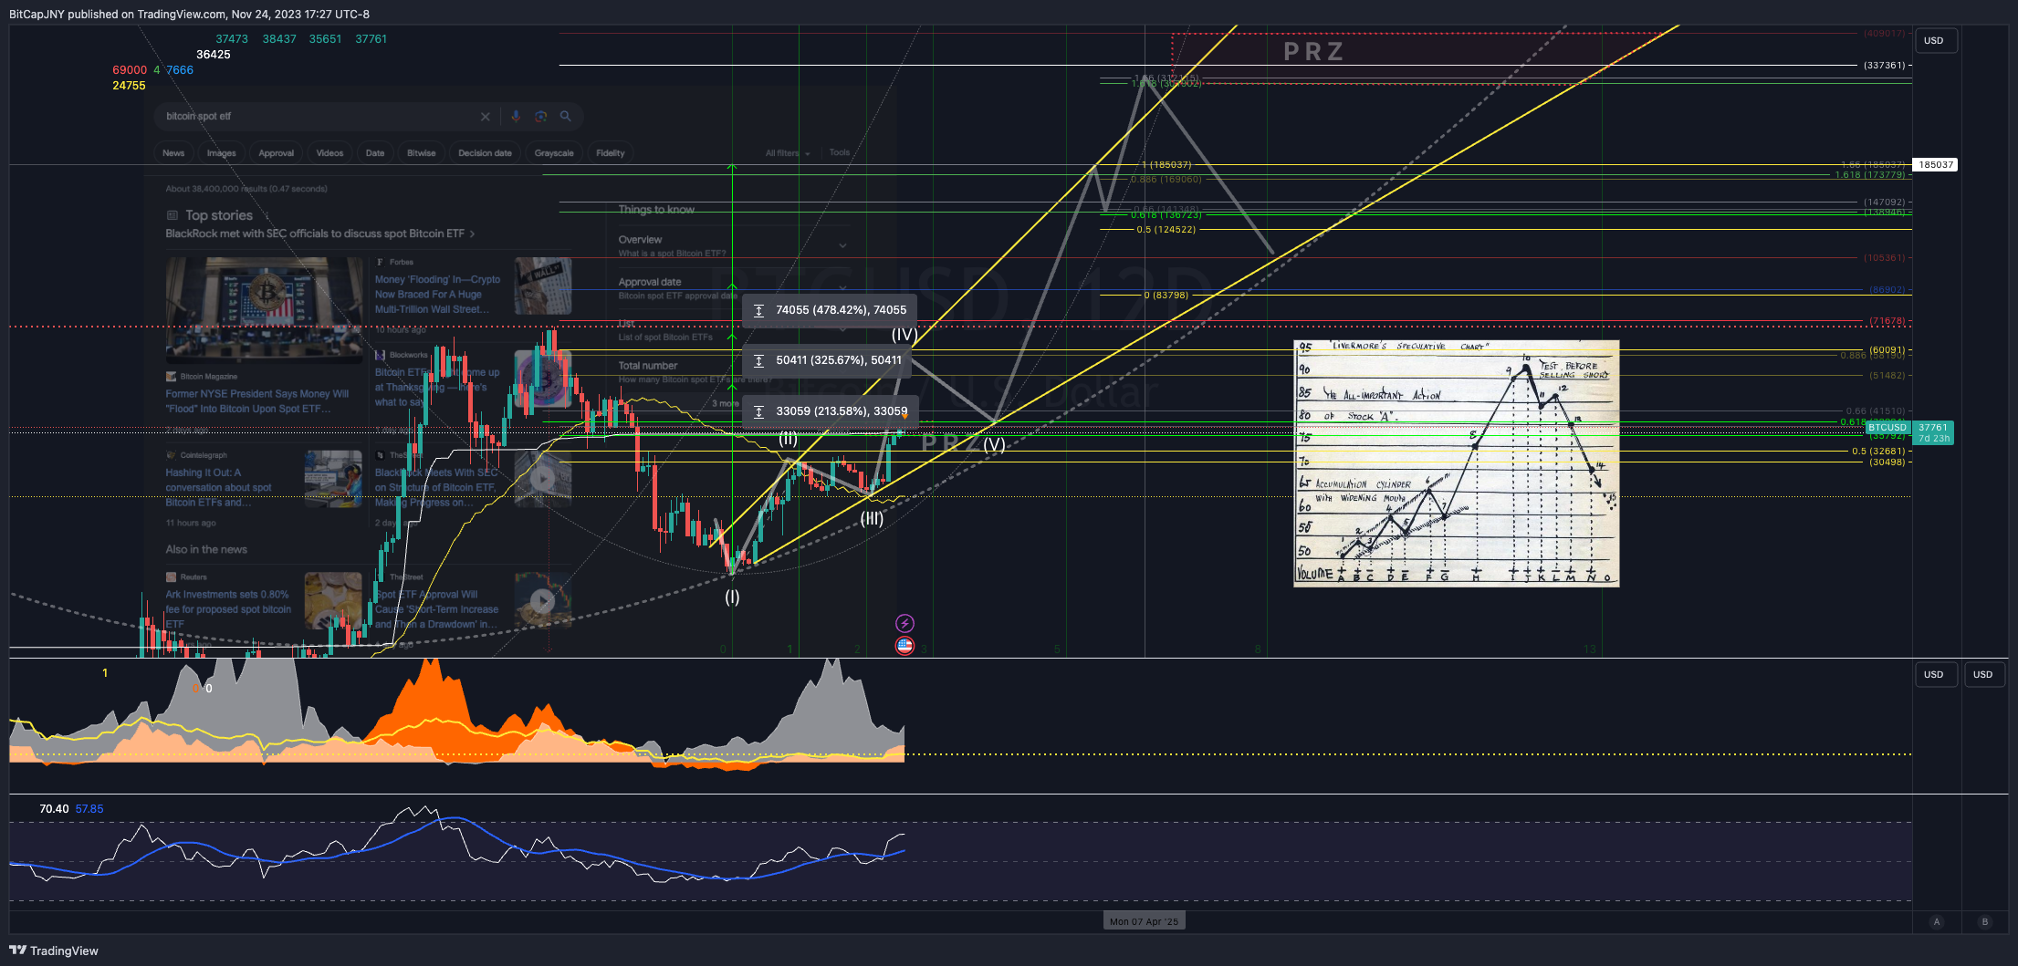The image size is (2018, 966).
Task: Select the Fidelity filter chip
Action: [611, 153]
